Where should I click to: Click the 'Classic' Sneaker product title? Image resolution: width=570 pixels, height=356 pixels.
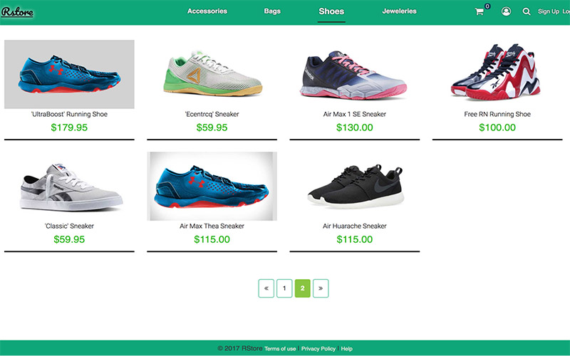tap(69, 226)
